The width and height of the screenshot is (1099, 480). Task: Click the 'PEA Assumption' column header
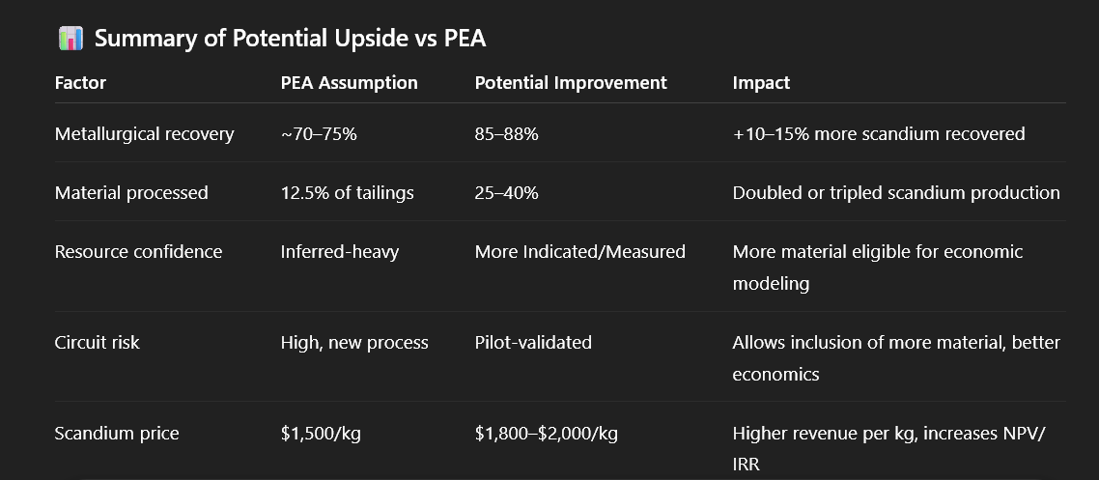click(x=349, y=83)
